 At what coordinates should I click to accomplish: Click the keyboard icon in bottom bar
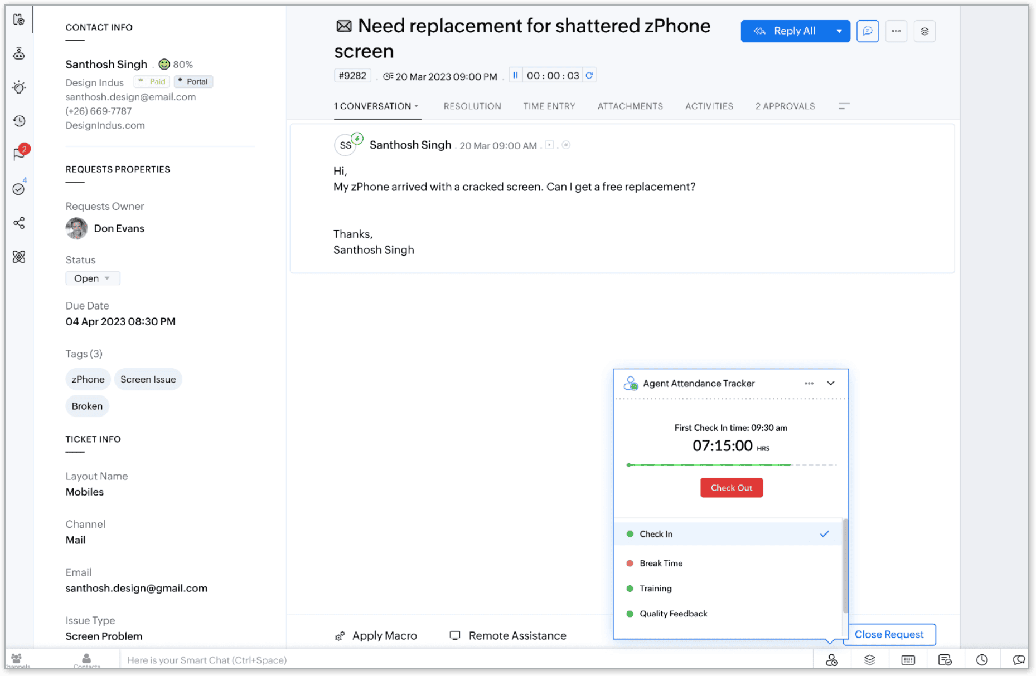click(908, 660)
